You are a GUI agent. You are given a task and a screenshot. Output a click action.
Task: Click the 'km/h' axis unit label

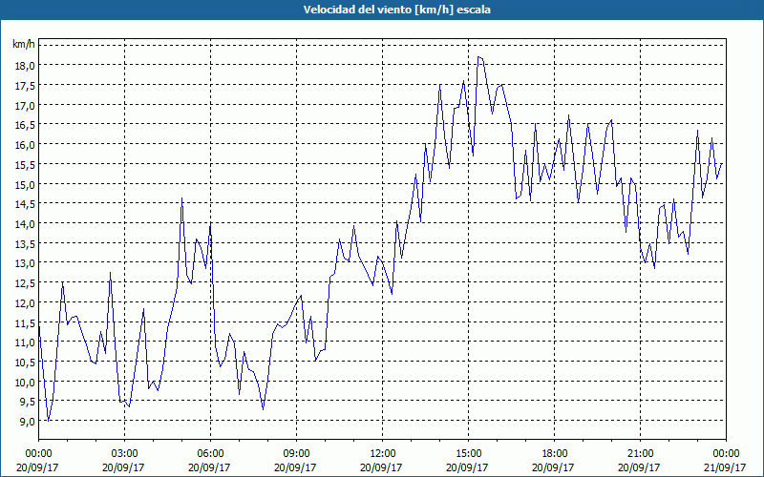pyautogui.click(x=24, y=45)
